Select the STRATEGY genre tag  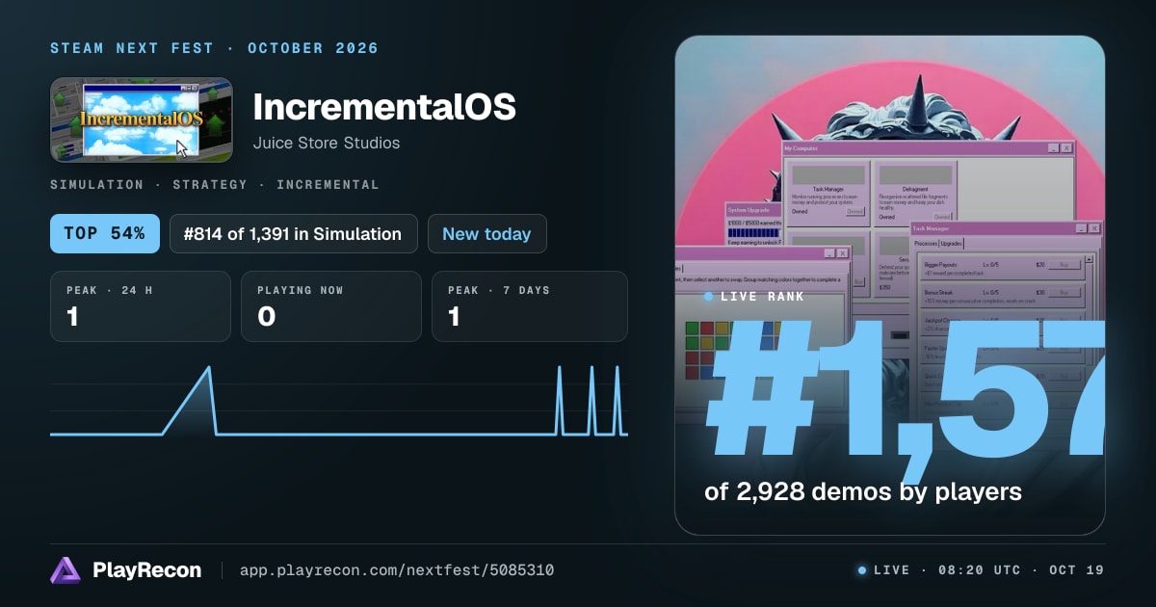tap(210, 184)
